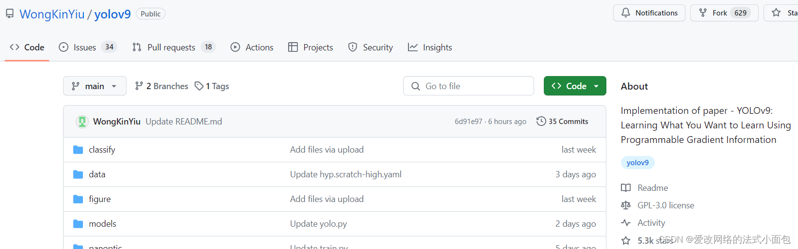Click the Notifications bell button

[x=649, y=13]
